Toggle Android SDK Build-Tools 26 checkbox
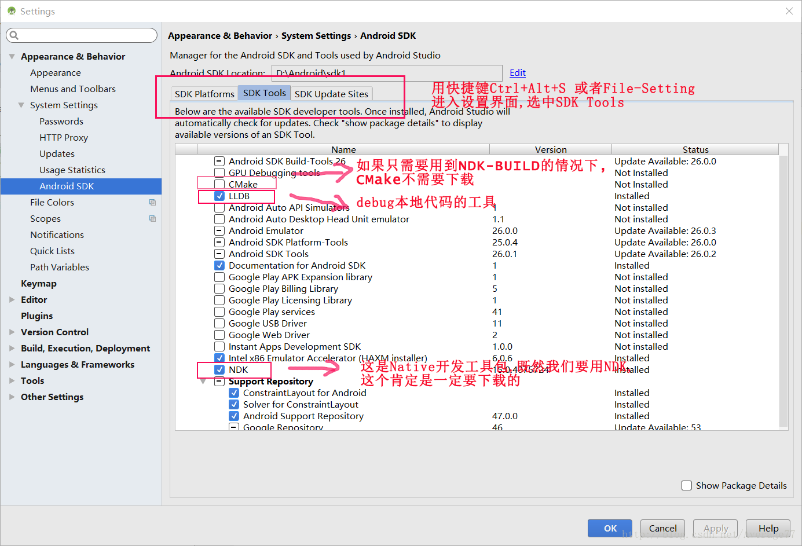This screenshot has width=802, height=546. (219, 161)
